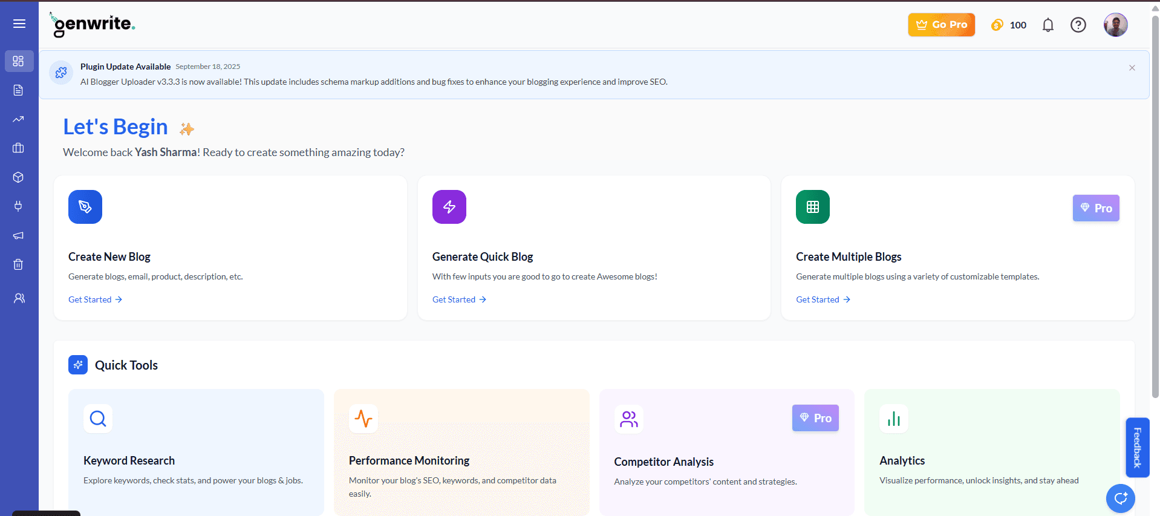
Task: Open the Keyword Research card title
Action: pos(129,461)
